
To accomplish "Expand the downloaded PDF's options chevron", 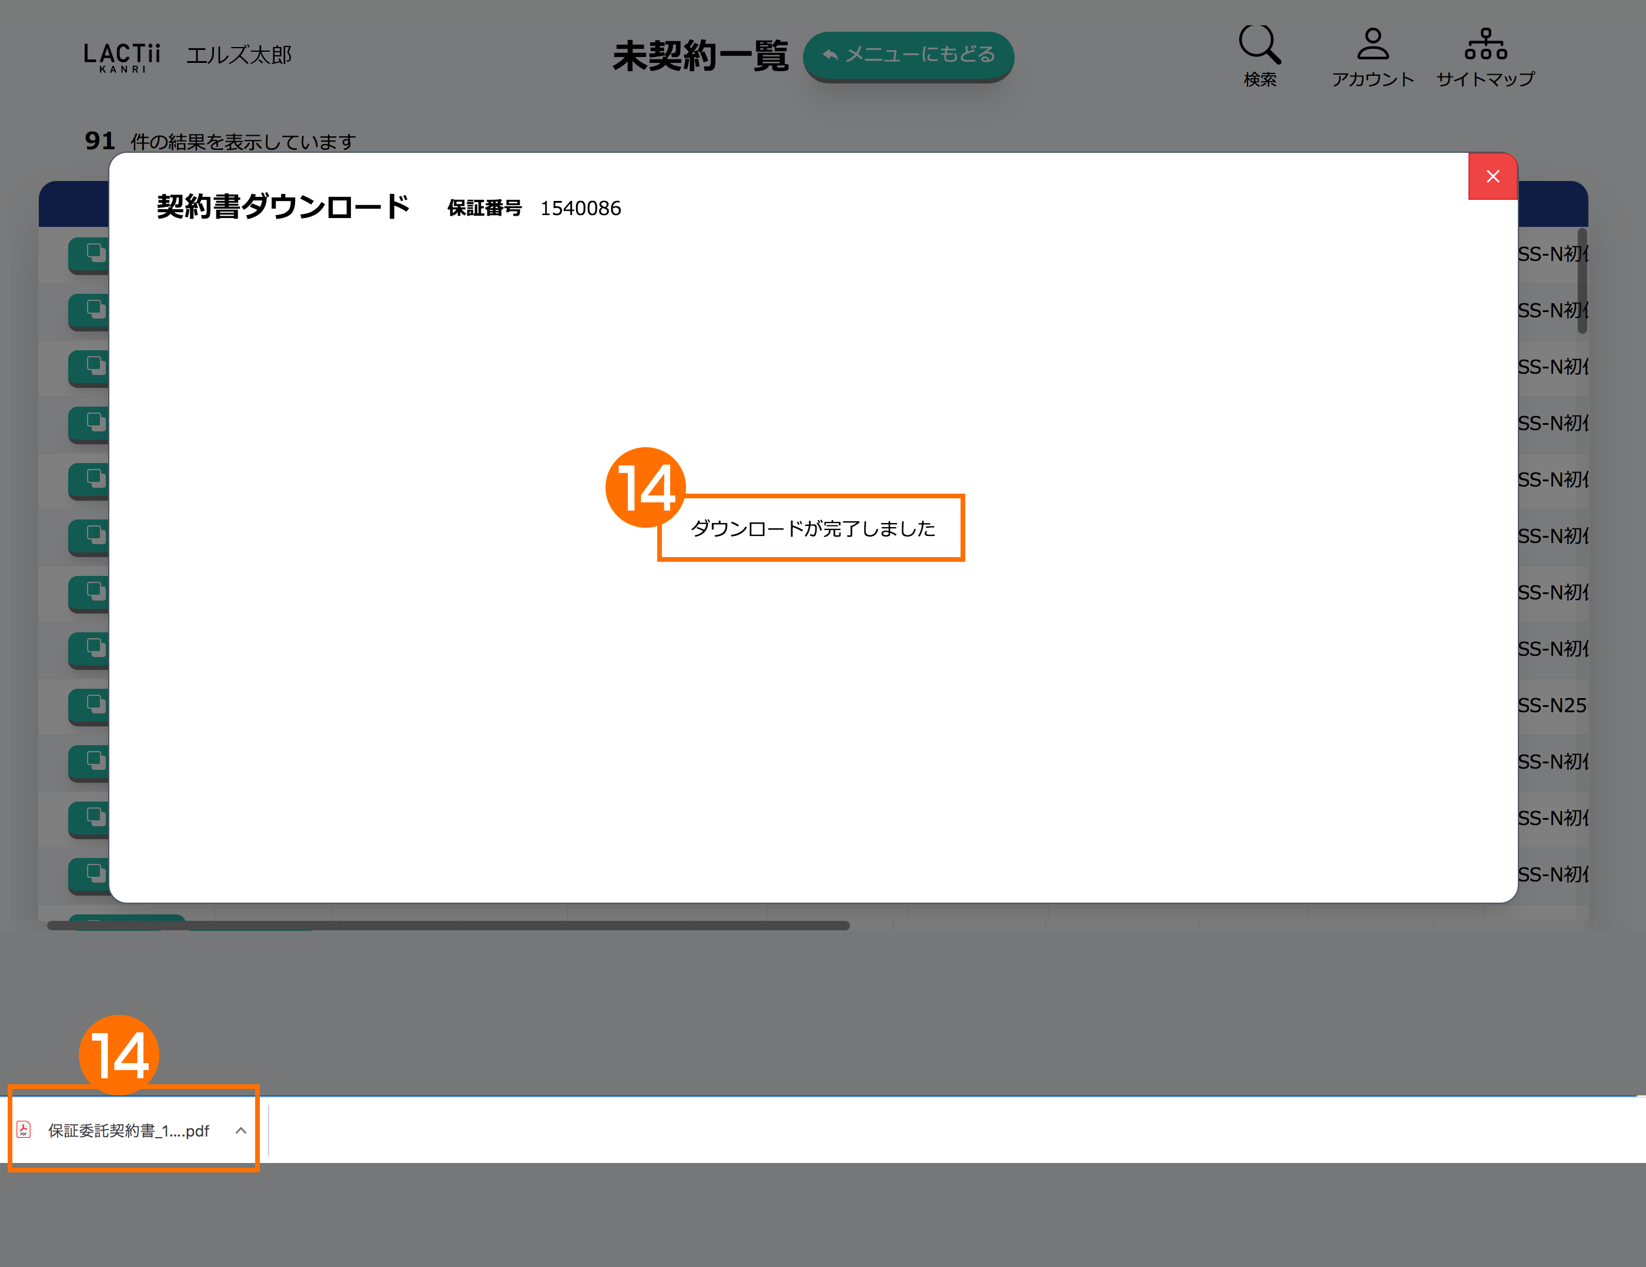I will pos(240,1131).
